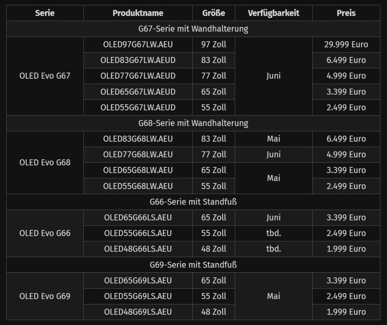Click the OLED83G68LW.AEU product name

[x=138, y=139]
